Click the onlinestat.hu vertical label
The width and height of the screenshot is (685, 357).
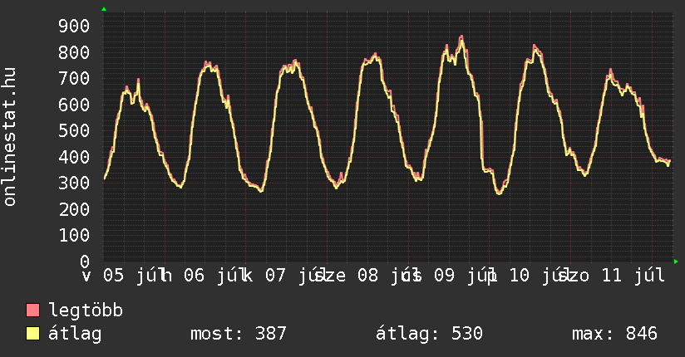coord(9,136)
